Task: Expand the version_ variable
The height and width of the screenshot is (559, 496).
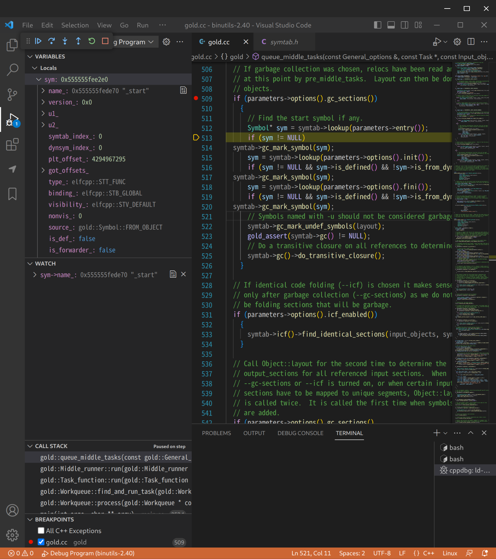Action: click(x=43, y=102)
